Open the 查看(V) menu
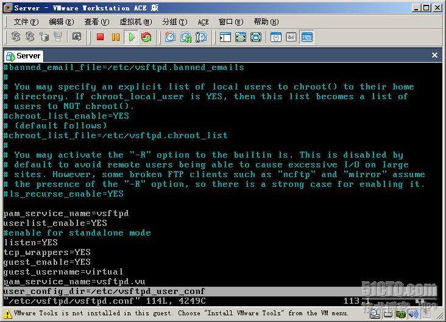This screenshot has height=322, width=446. pos(97,22)
